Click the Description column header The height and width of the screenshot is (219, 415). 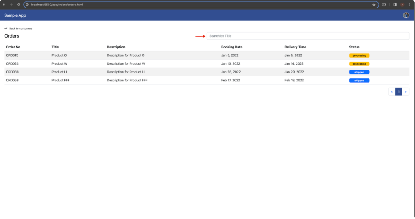click(x=116, y=47)
